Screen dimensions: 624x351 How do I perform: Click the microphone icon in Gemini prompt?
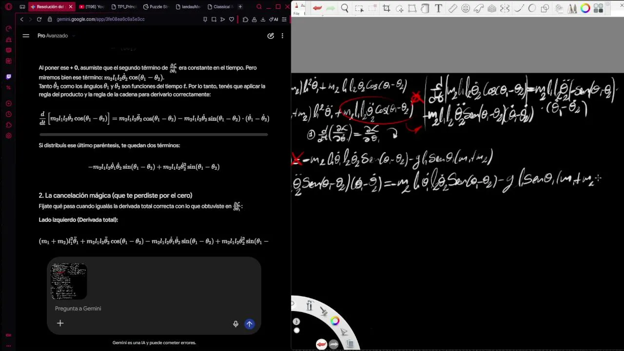pos(236,324)
